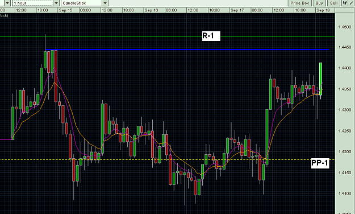
Task: Click the 1.4250 price axis label
Action: point(345,131)
